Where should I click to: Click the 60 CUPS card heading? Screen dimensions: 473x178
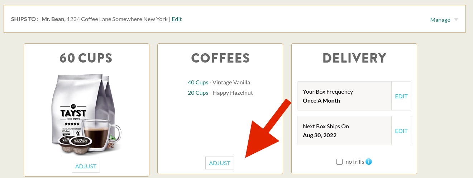(x=86, y=58)
